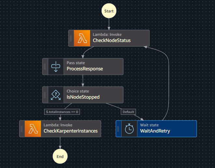
Task: Click 'Lambda: Invoke' label above CheckKarpenterInstances
Action: tap(58, 125)
